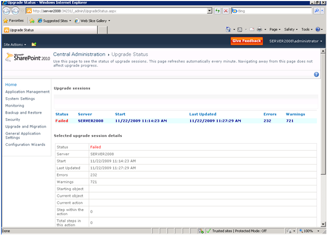
Task: Open the address bar dropdown arrow
Action: coord(209,11)
